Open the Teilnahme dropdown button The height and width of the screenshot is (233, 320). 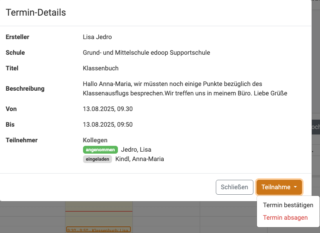279,187
